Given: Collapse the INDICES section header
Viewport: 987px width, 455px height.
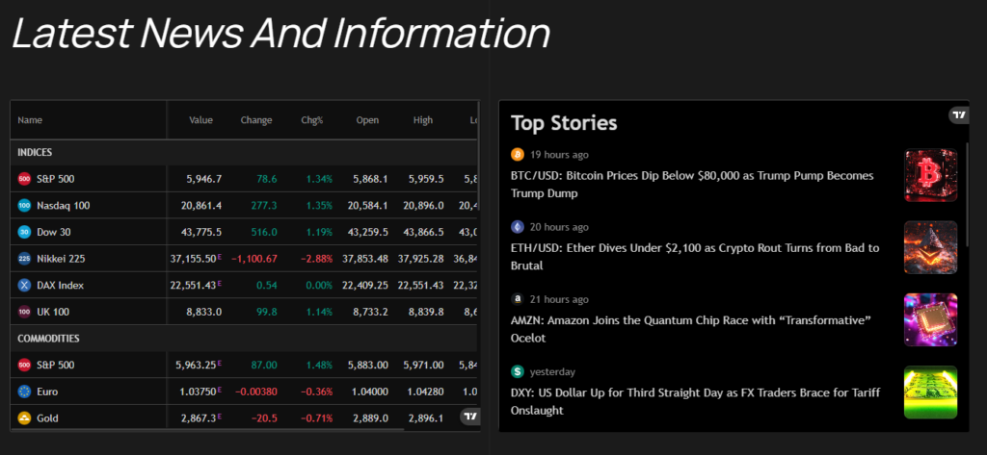Looking at the screenshot, I should 35,152.
